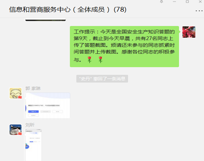Screen dimensions: 204x161
Task: Click the blue button inside 郭家琳's screenshot
Action: pyautogui.click(x=33, y=112)
